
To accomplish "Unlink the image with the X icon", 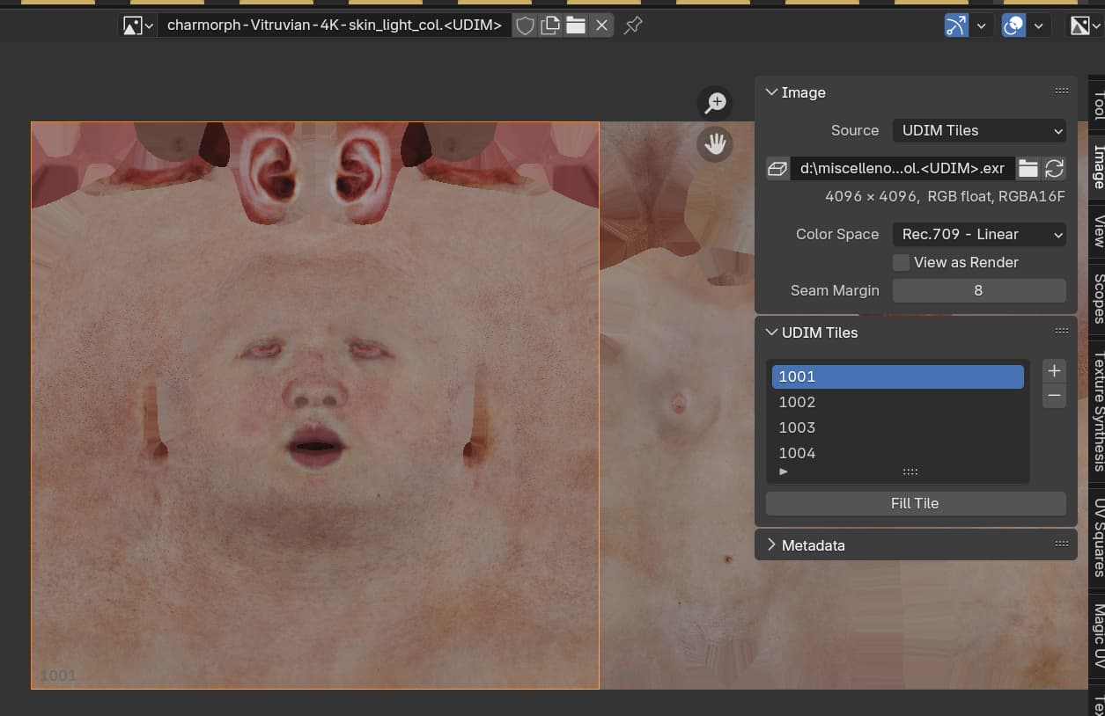I will (601, 26).
